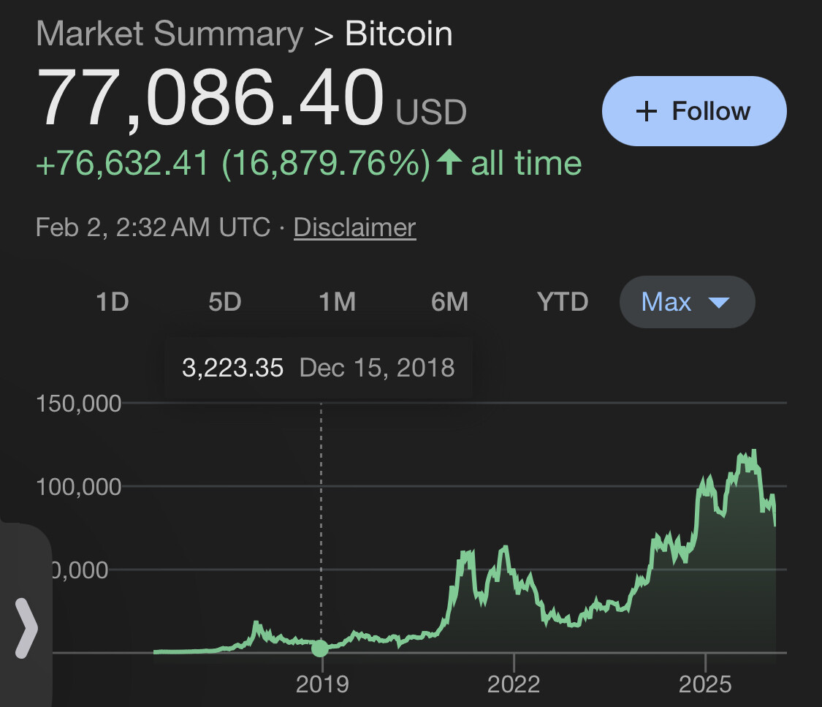The width and height of the screenshot is (822, 707).
Task: Click the green data point marker on chart
Action: 320,648
